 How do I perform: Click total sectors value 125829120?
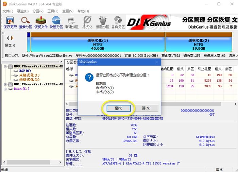130,141
